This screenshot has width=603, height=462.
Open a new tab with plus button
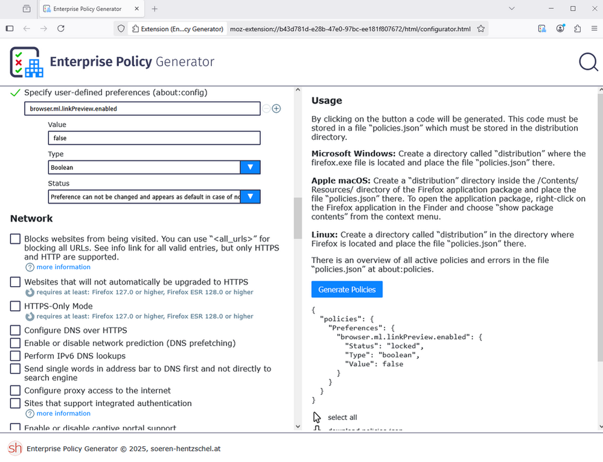pos(155,9)
